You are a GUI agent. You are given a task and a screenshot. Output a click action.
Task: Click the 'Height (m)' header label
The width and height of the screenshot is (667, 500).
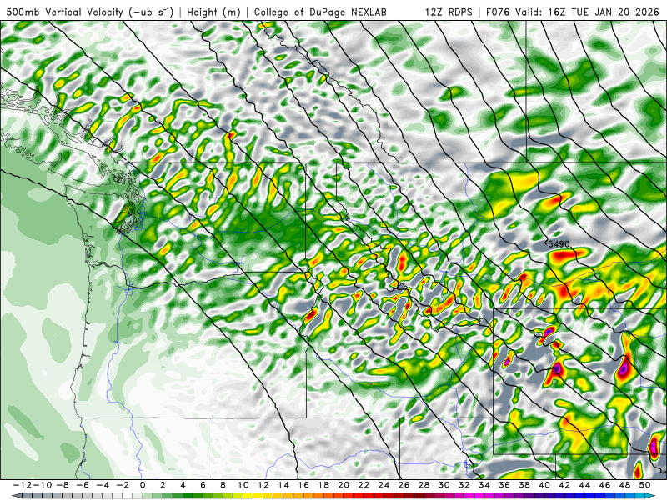tap(213, 12)
